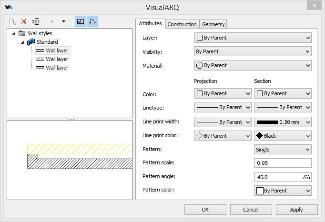Select the Wall styles root node
Screen dimensions: 325x222
(40, 33)
